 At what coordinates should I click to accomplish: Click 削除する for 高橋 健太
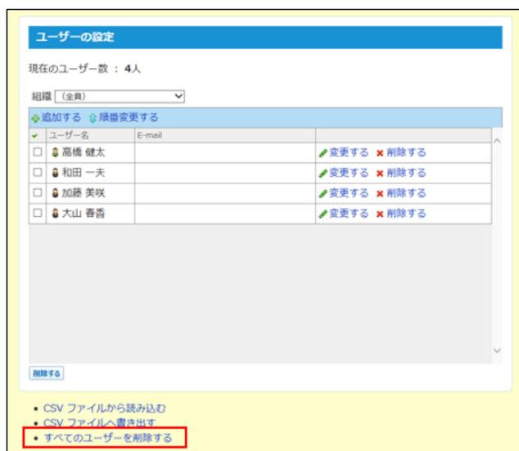coord(406,152)
